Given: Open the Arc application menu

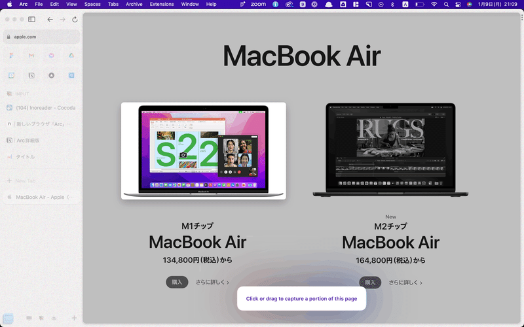Looking at the screenshot, I should coord(24,5).
